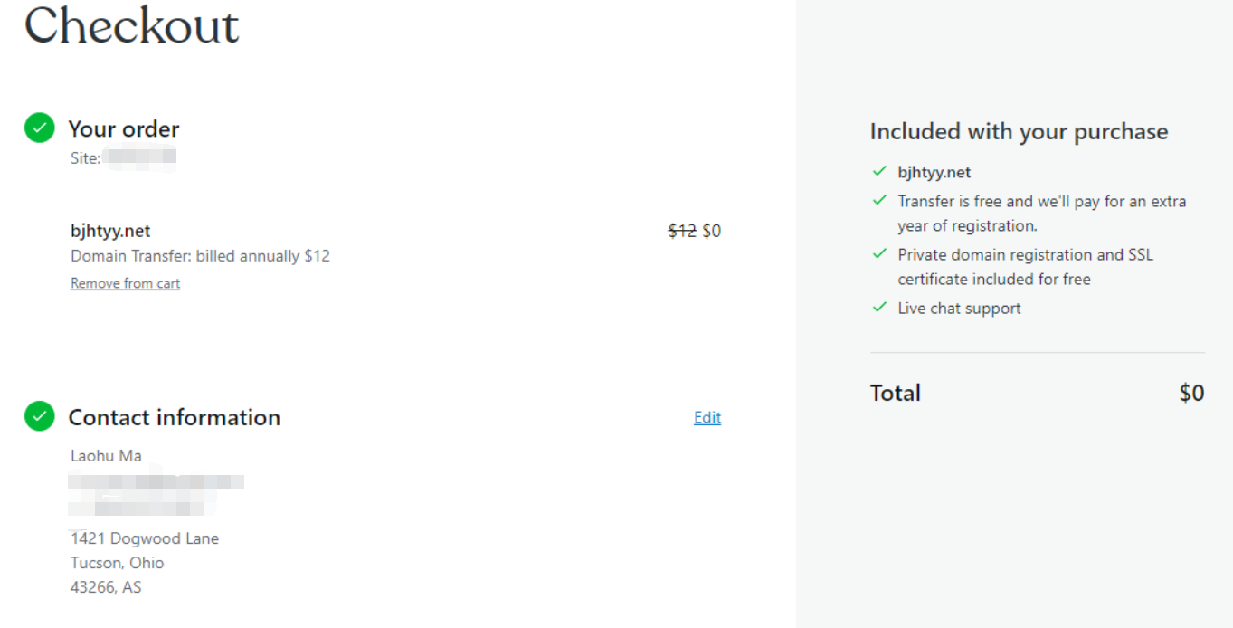Click the Total $0 amount in summary

pos(1191,393)
